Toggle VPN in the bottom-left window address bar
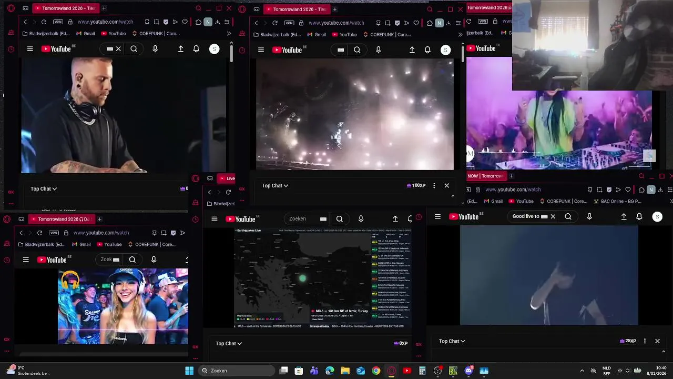Screen dimensions: 673x379 coord(54,233)
